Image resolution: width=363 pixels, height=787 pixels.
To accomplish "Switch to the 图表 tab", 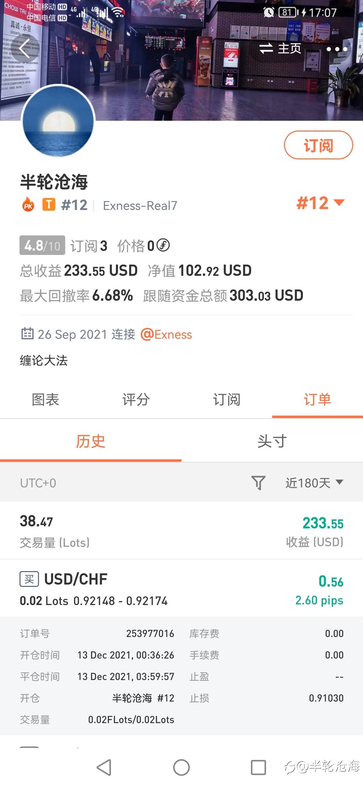I will [45, 400].
